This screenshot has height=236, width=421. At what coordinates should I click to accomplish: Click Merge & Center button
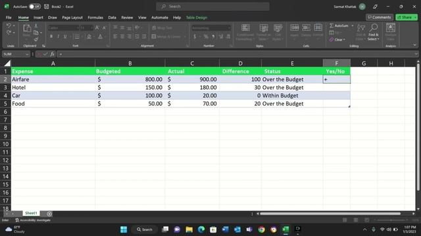coord(166,37)
